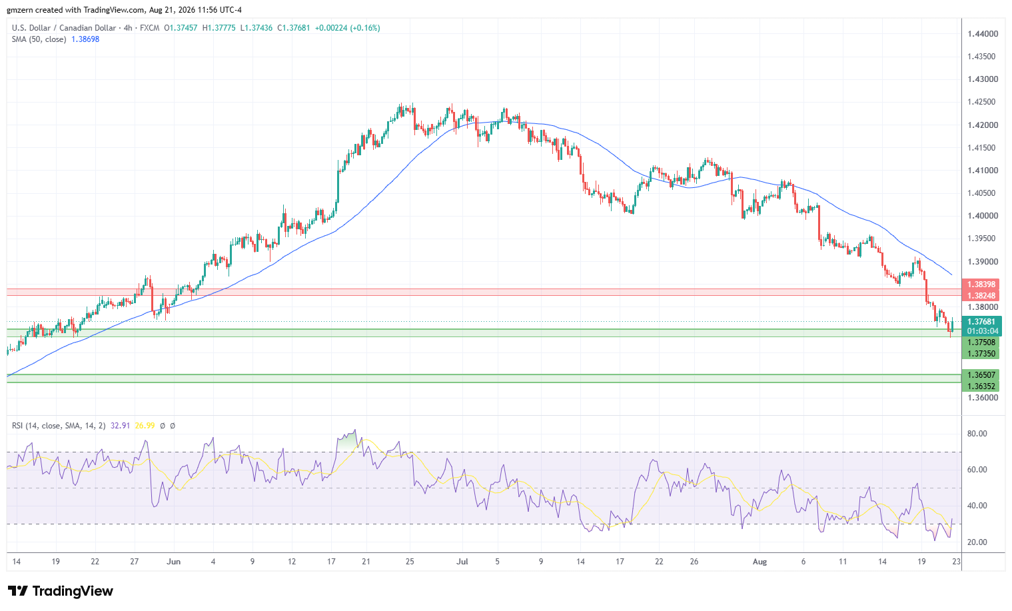Image resolution: width=1012 pixels, height=611 pixels.
Task: Click the RSI value 32.91
Action: tap(120, 426)
